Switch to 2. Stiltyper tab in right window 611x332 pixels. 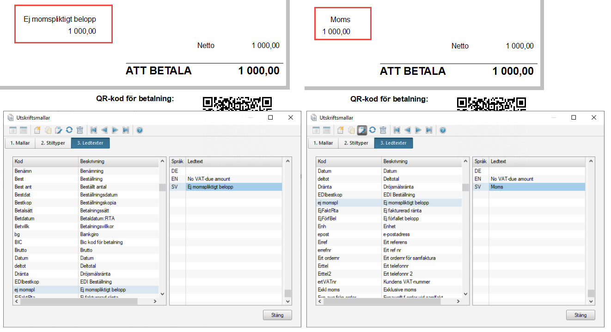pos(356,143)
